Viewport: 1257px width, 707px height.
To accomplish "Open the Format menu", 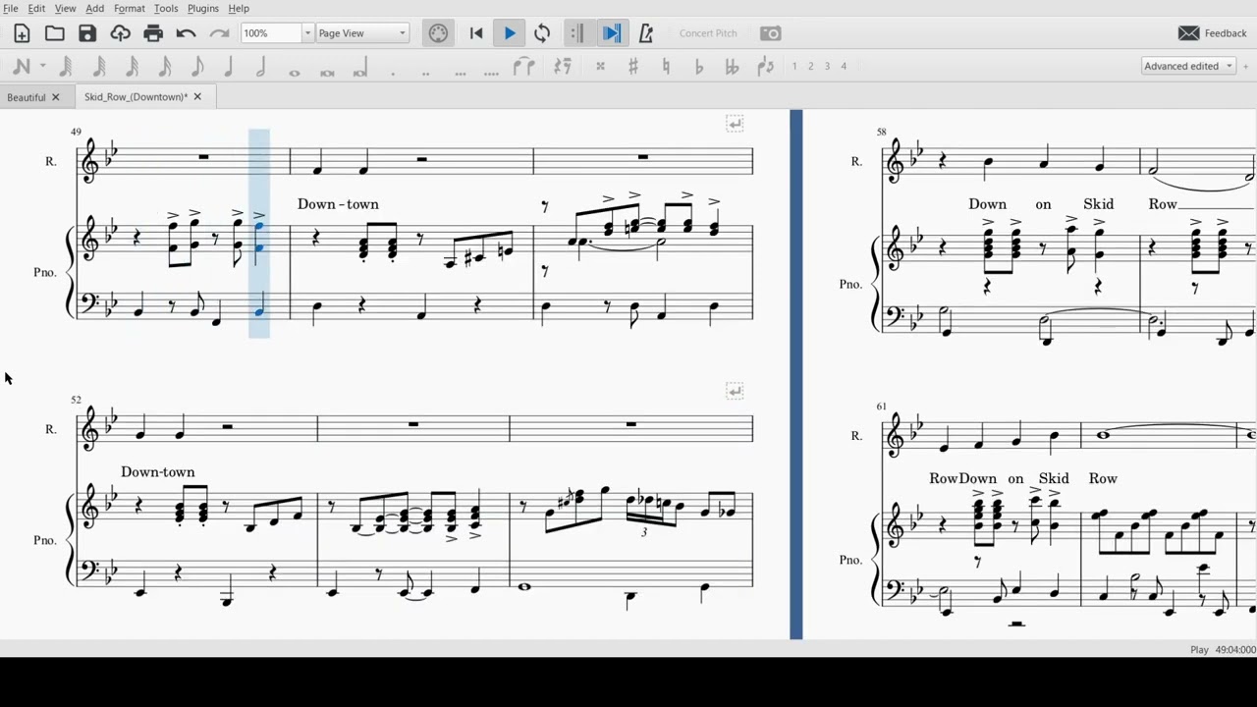I will [x=130, y=8].
